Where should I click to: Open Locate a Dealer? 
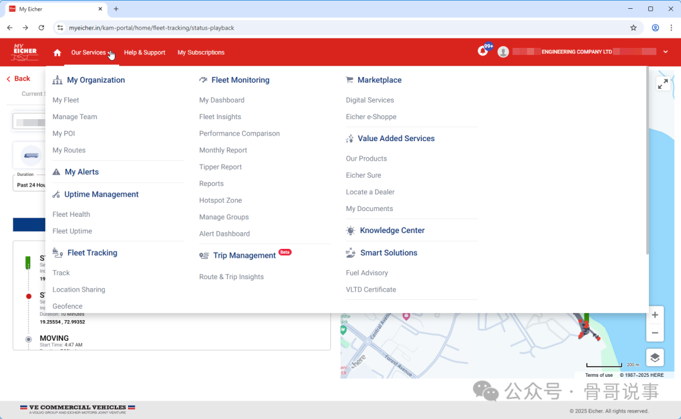(x=370, y=192)
